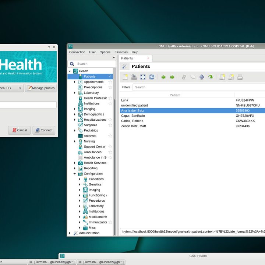Switch view with the four-arrows icon
The height and width of the screenshot is (265, 265).
tap(143, 77)
